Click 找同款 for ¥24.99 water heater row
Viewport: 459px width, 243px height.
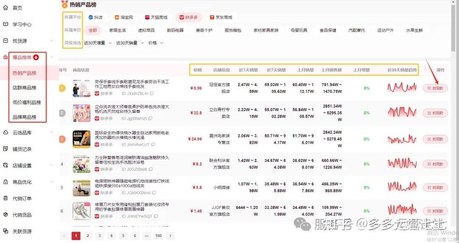(x=435, y=139)
